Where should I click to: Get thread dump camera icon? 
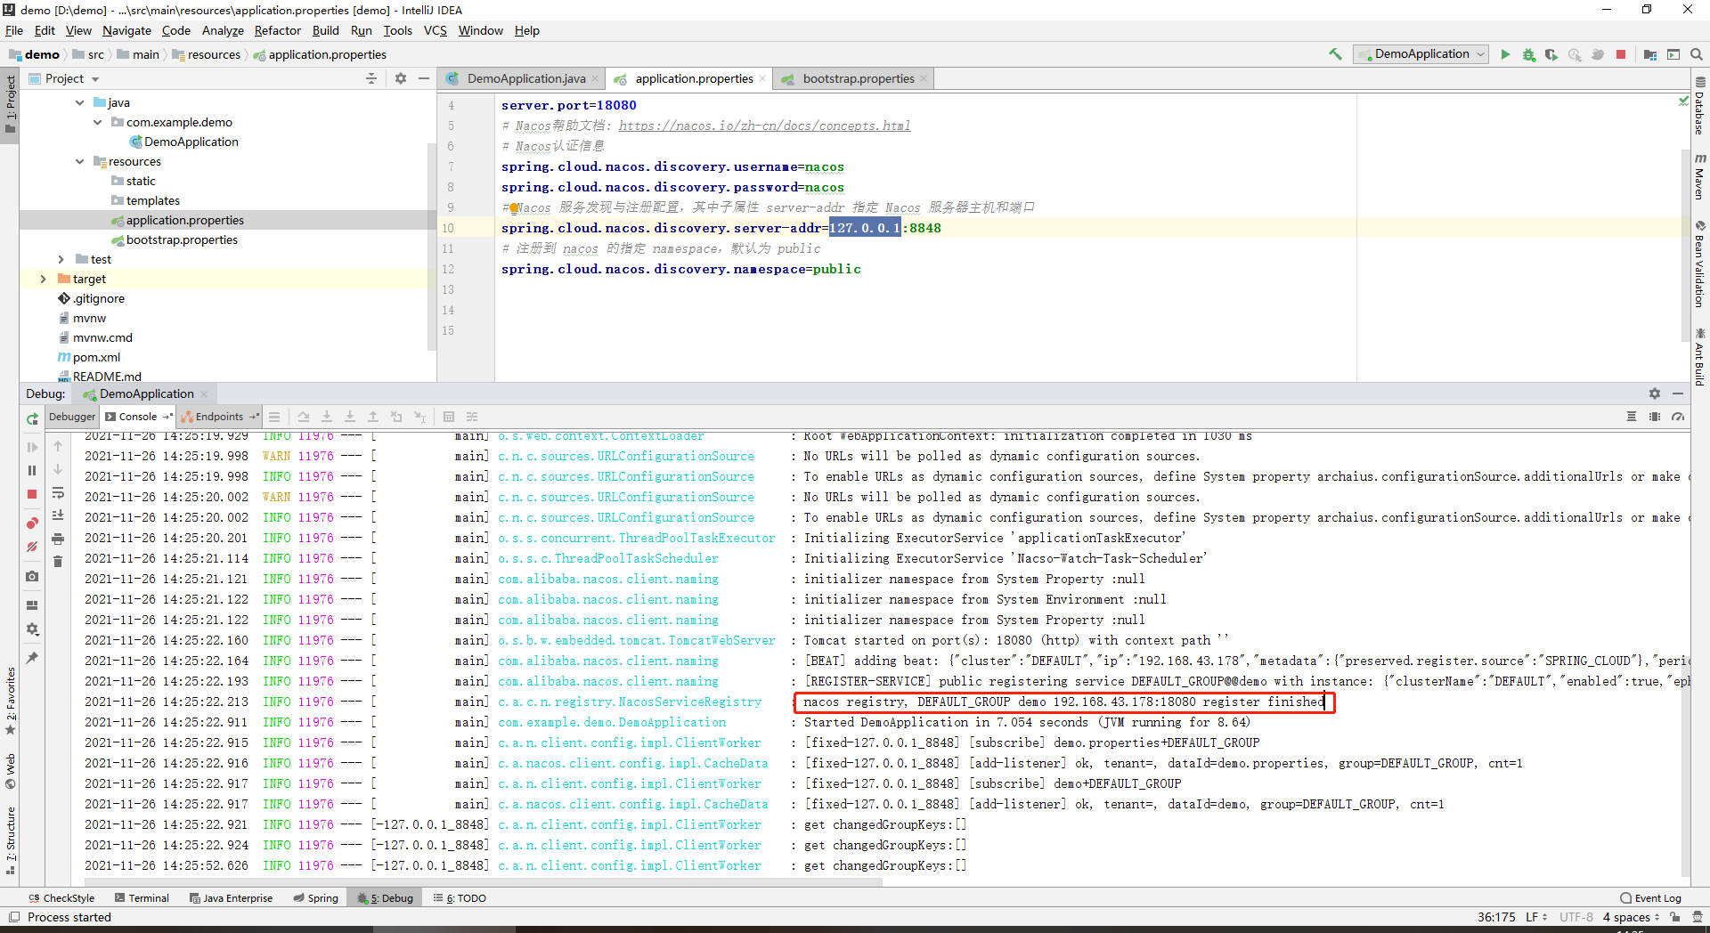click(x=32, y=576)
